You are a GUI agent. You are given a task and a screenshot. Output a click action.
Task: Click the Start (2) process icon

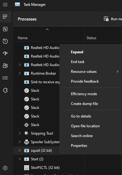[27, 159]
